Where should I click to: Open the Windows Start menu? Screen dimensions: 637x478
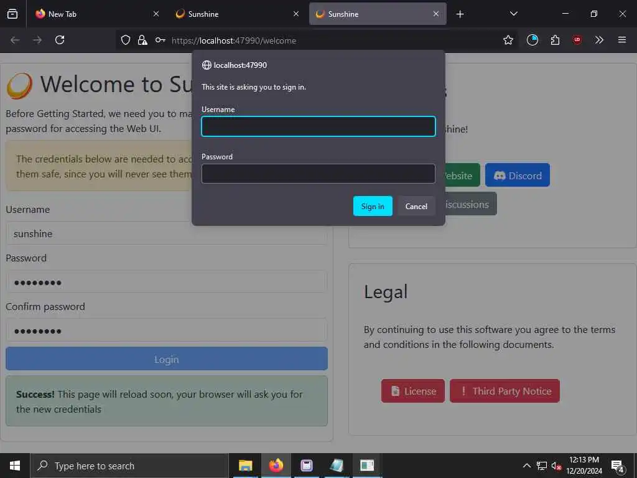(15, 466)
